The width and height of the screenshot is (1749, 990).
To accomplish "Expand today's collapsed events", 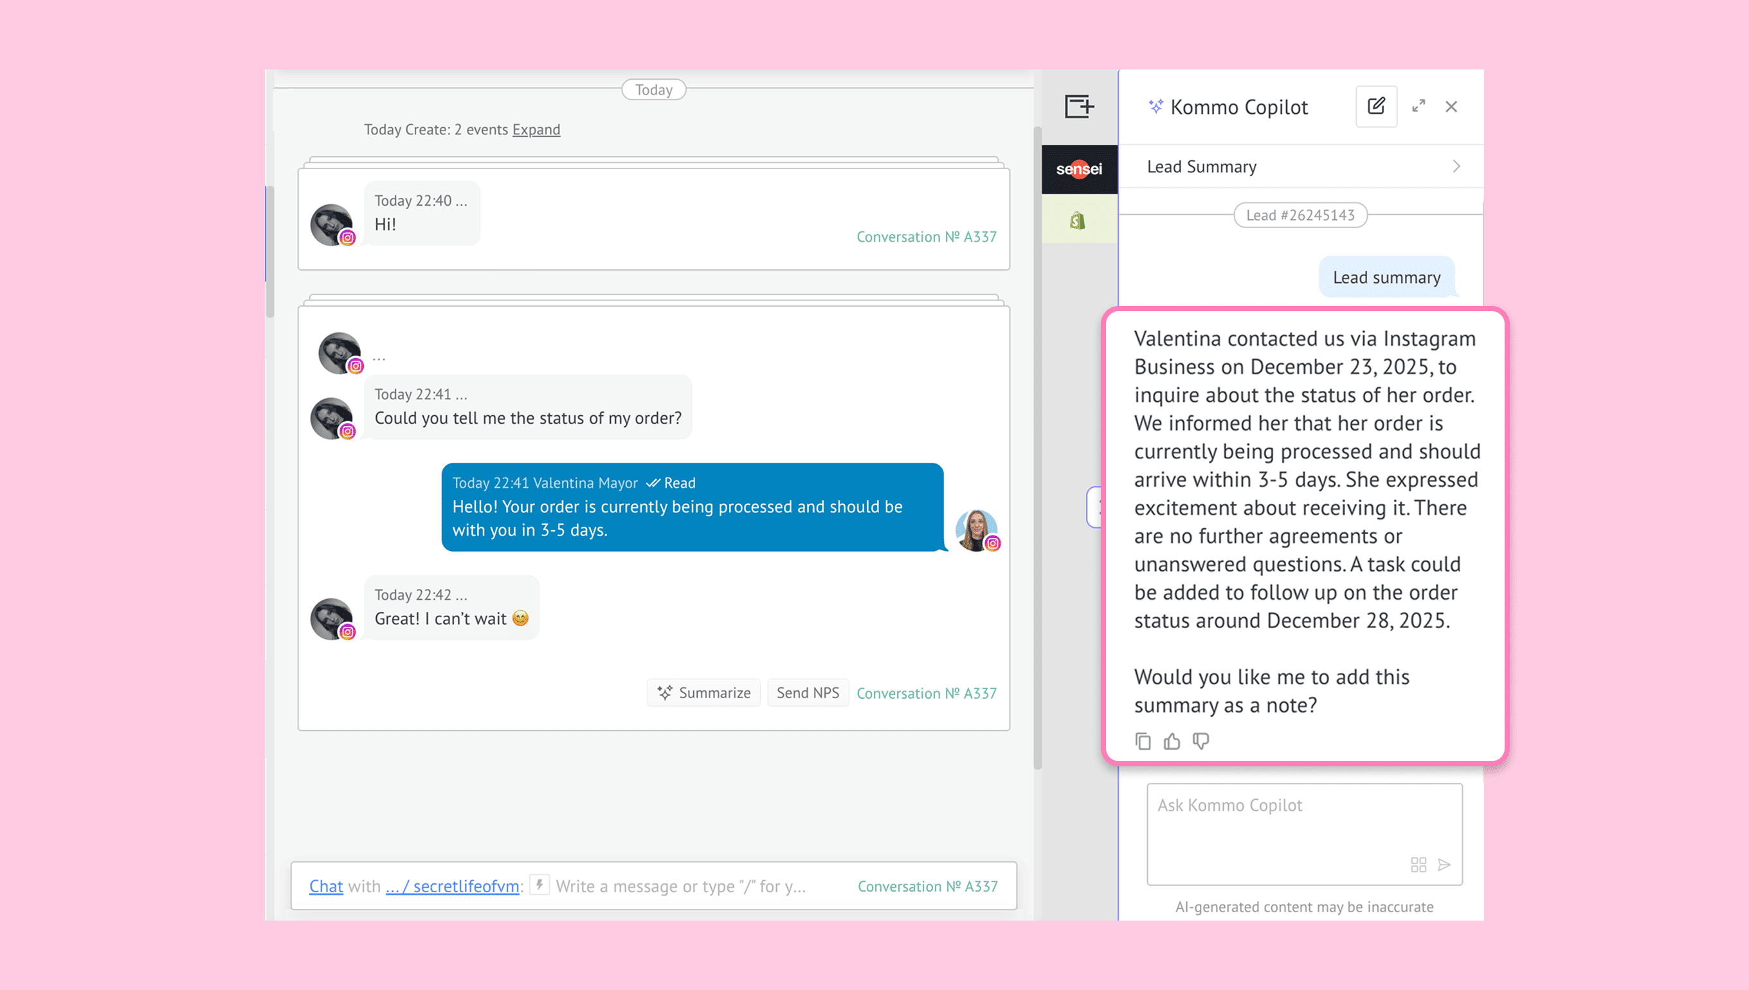I will click(536, 130).
